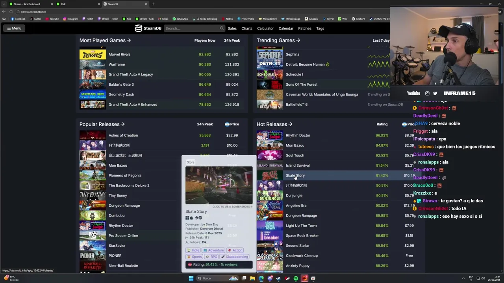Open the Netflix bookmark

[228, 19]
